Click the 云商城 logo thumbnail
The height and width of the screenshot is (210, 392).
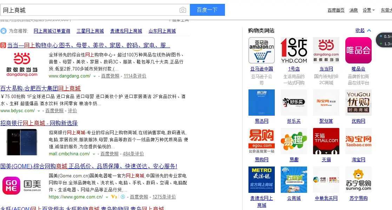pos(294,179)
